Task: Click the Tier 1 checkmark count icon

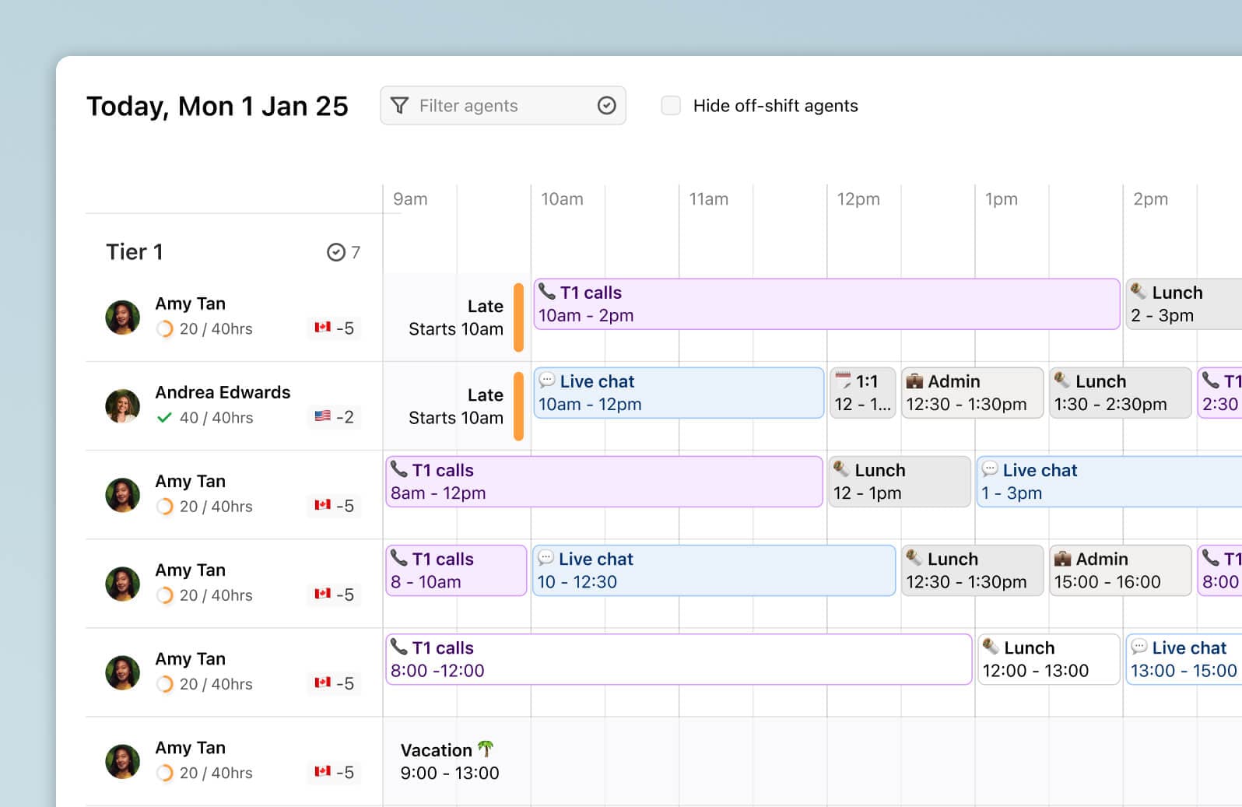Action: (x=336, y=252)
